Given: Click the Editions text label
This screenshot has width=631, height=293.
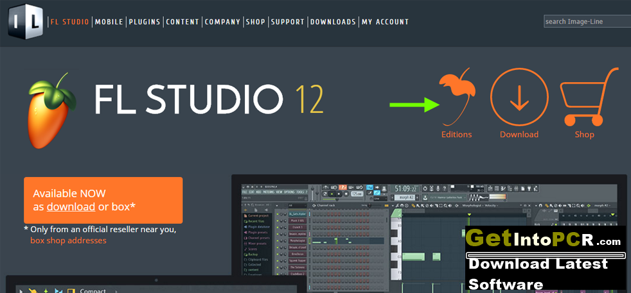Looking at the screenshot, I should pos(456,135).
